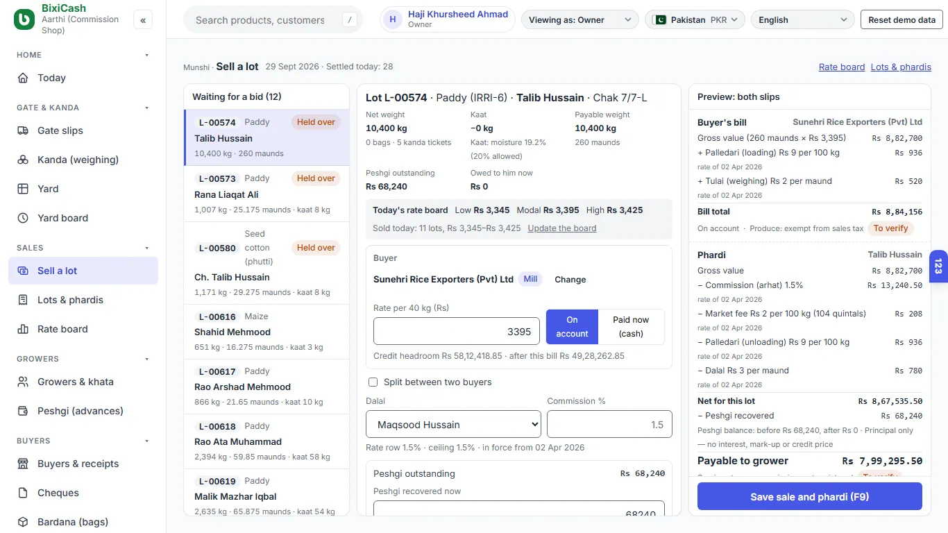The width and height of the screenshot is (948, 533).
Task: Select Paid now (cash) option
Action: (631, 327)
